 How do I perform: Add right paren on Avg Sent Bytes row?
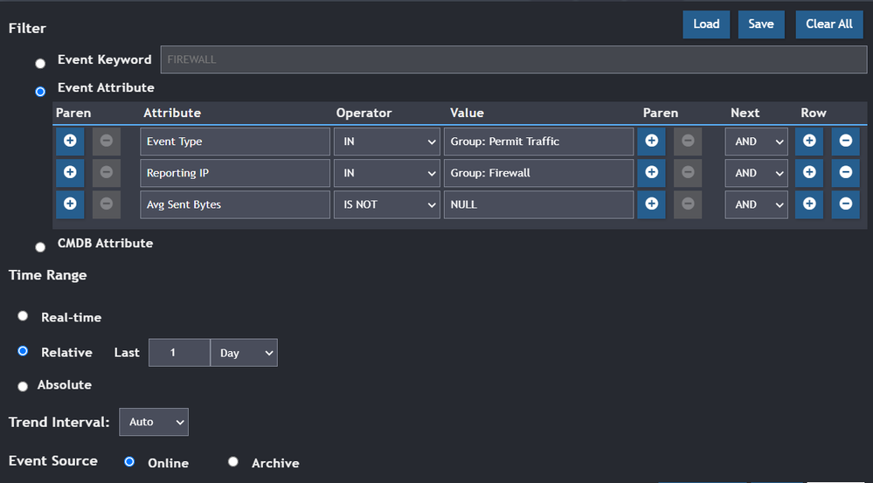(651, 204)
